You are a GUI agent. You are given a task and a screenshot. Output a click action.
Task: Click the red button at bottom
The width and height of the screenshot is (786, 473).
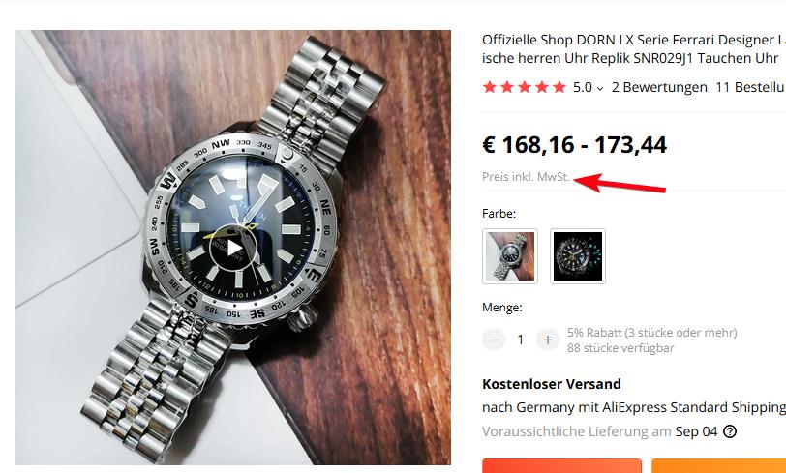point(561,465)
